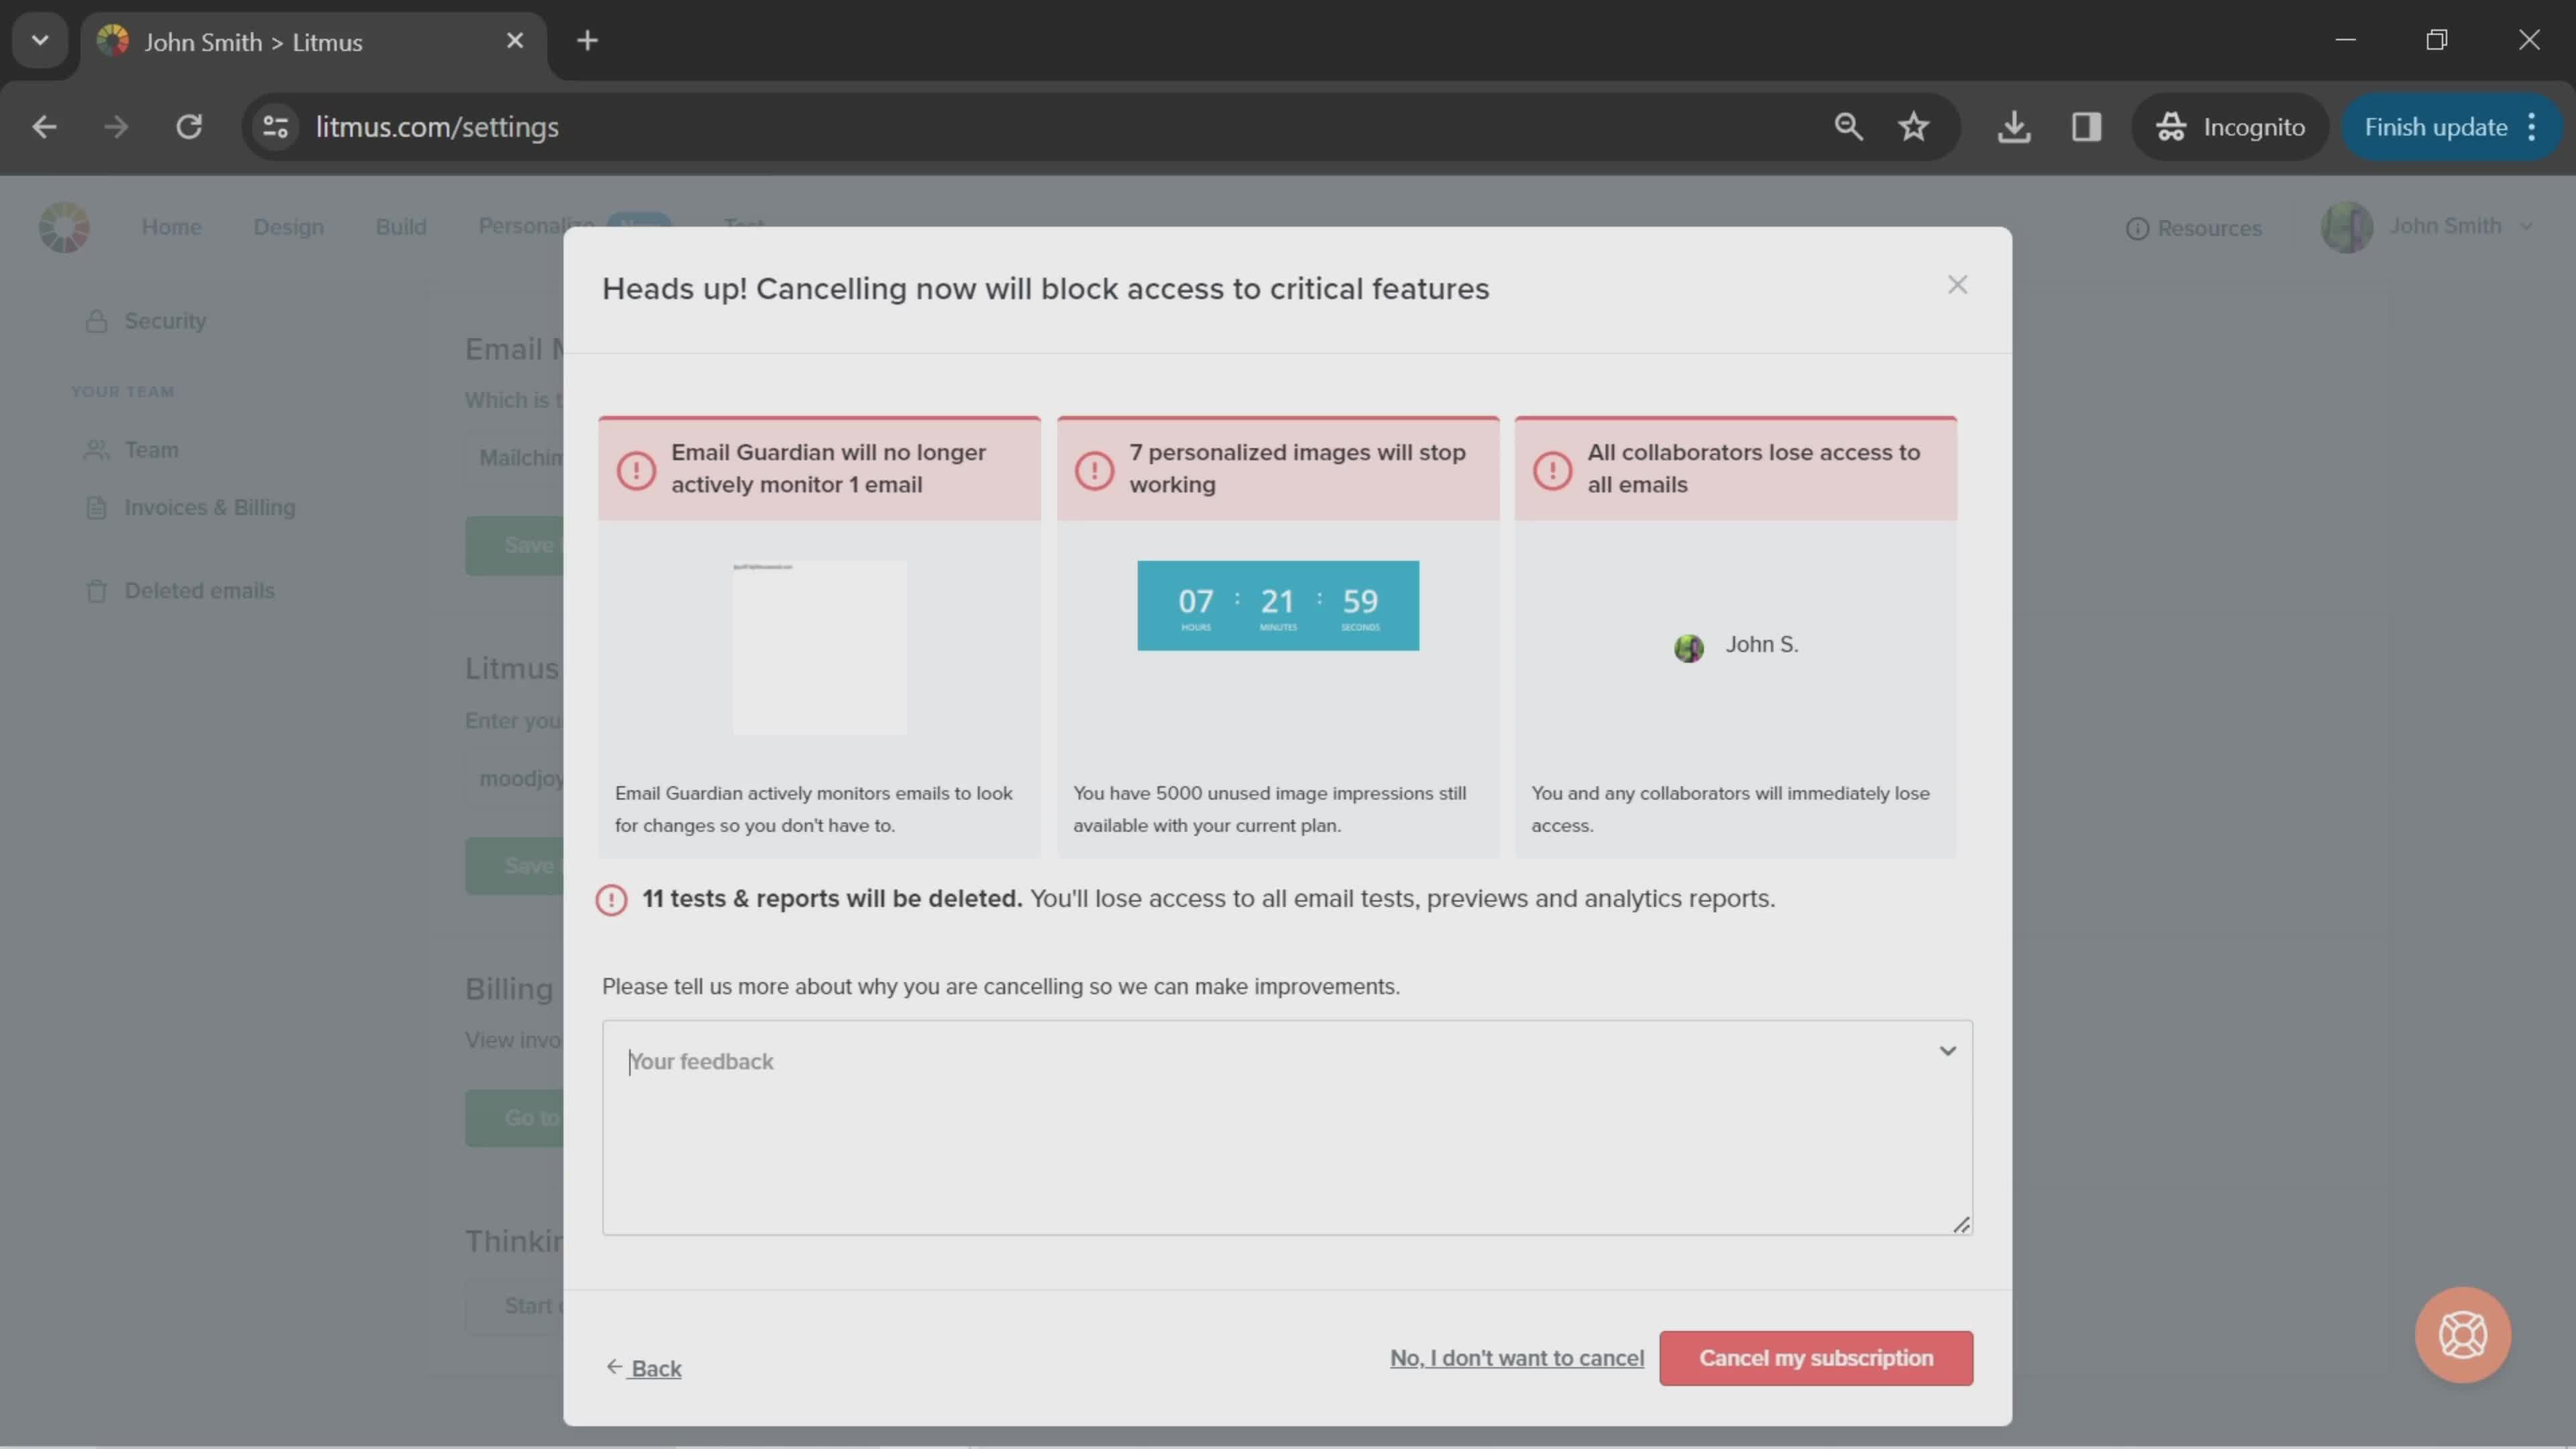Click the Litmus logo

[x=64, y=227]
